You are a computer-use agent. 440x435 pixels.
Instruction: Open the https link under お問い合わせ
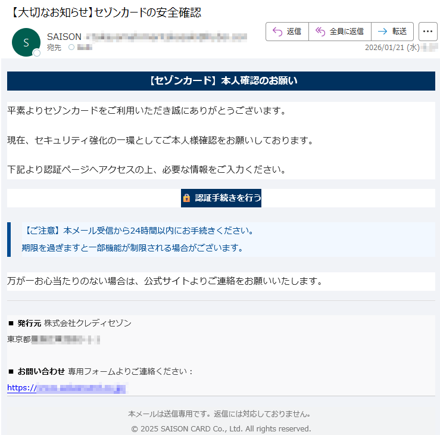[x=67, y=388]
